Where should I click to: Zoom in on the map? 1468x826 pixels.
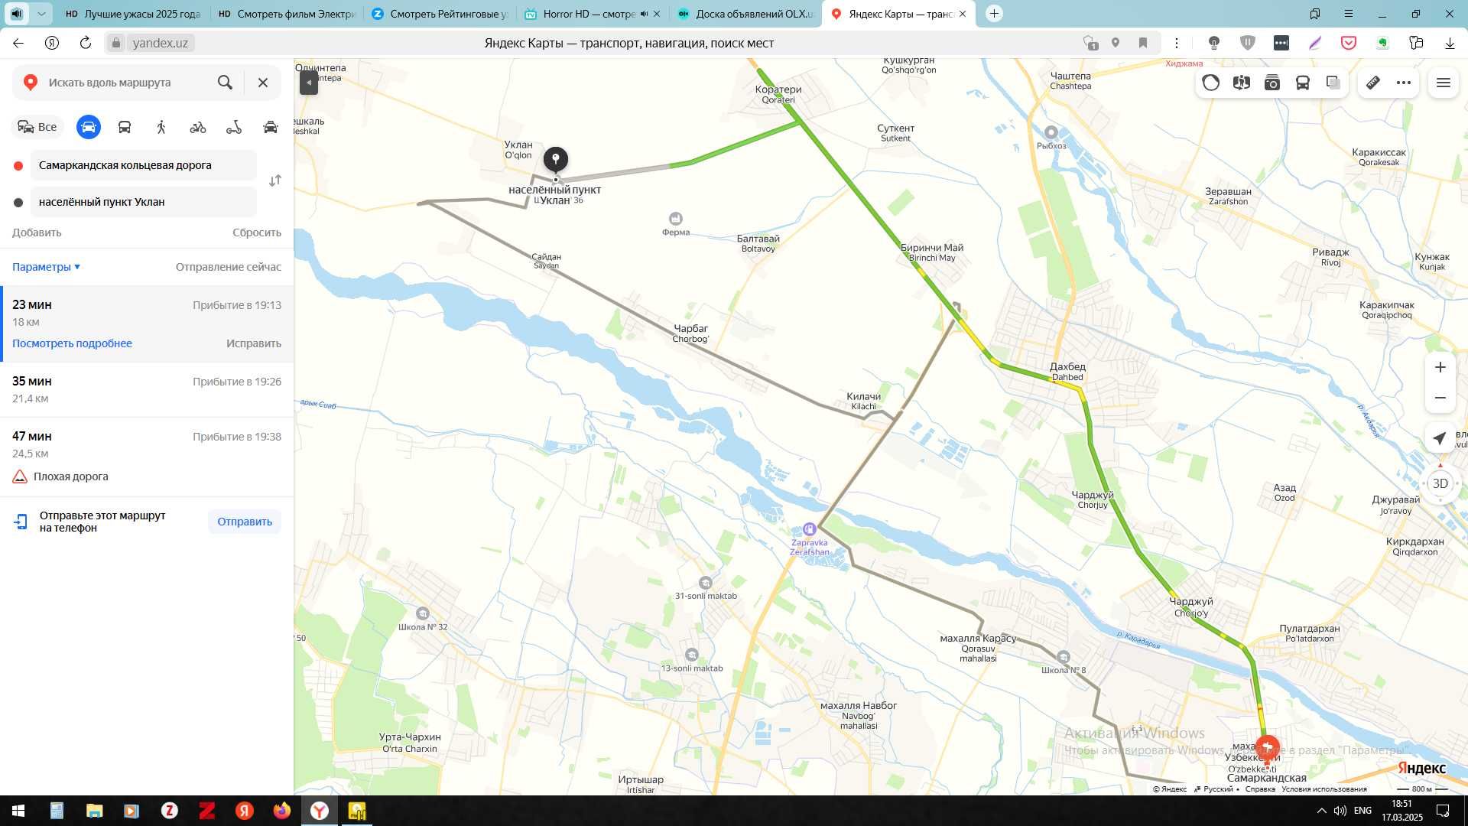point(1440,367)
